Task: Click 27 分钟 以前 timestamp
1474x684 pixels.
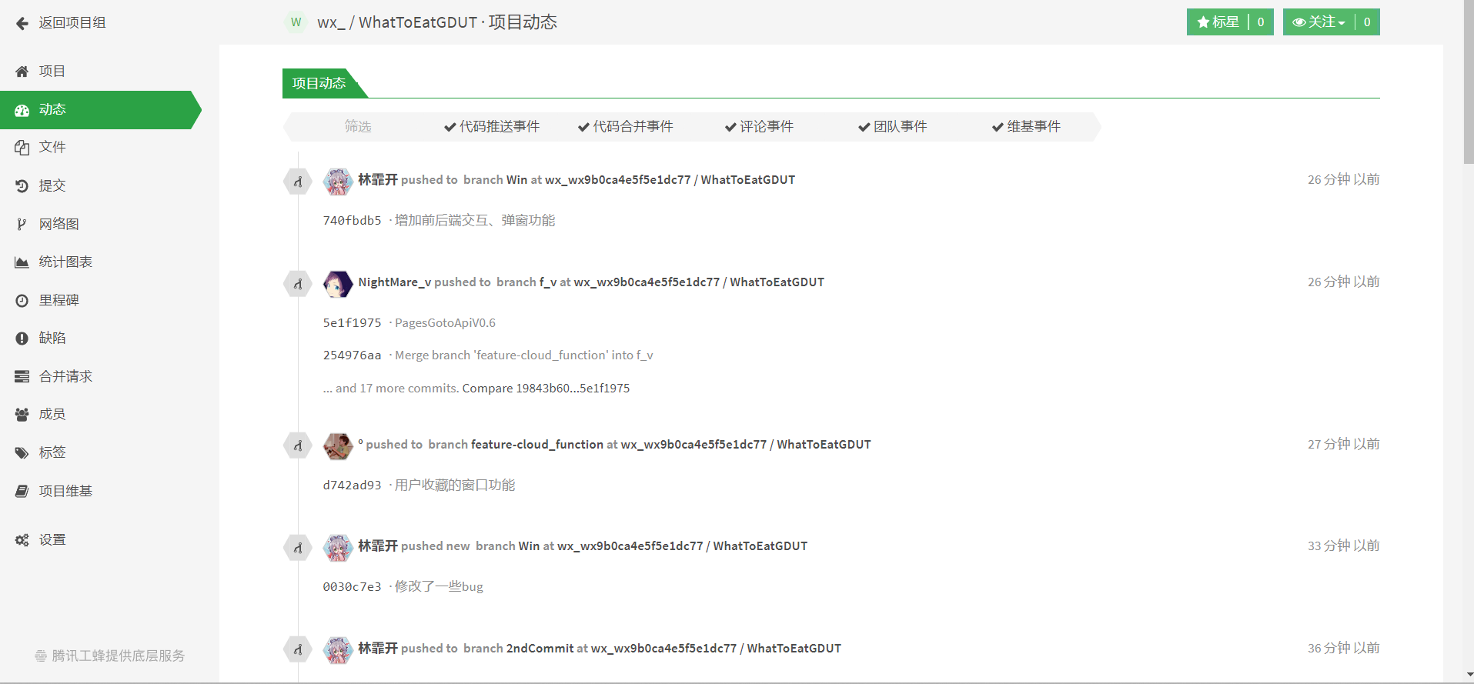Action: click(1343, 445)
